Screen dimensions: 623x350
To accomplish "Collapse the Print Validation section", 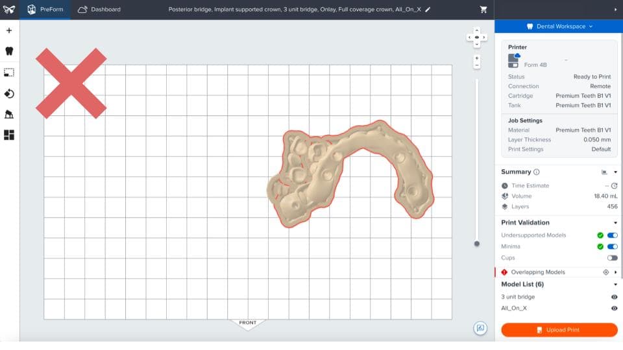I will (615, 222).
